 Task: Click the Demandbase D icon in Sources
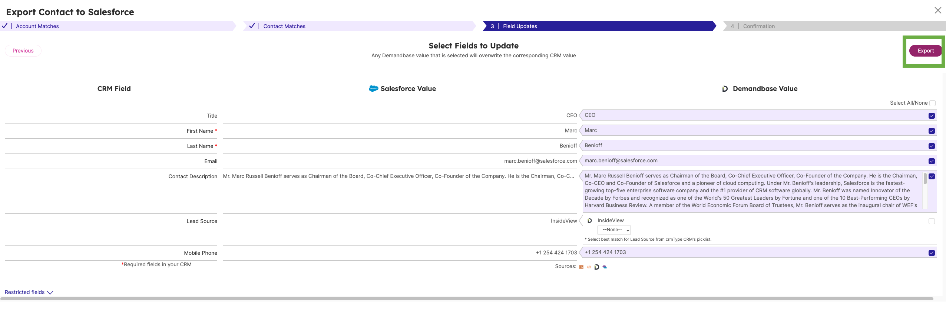pyautogui.click(x=596, y=267)
